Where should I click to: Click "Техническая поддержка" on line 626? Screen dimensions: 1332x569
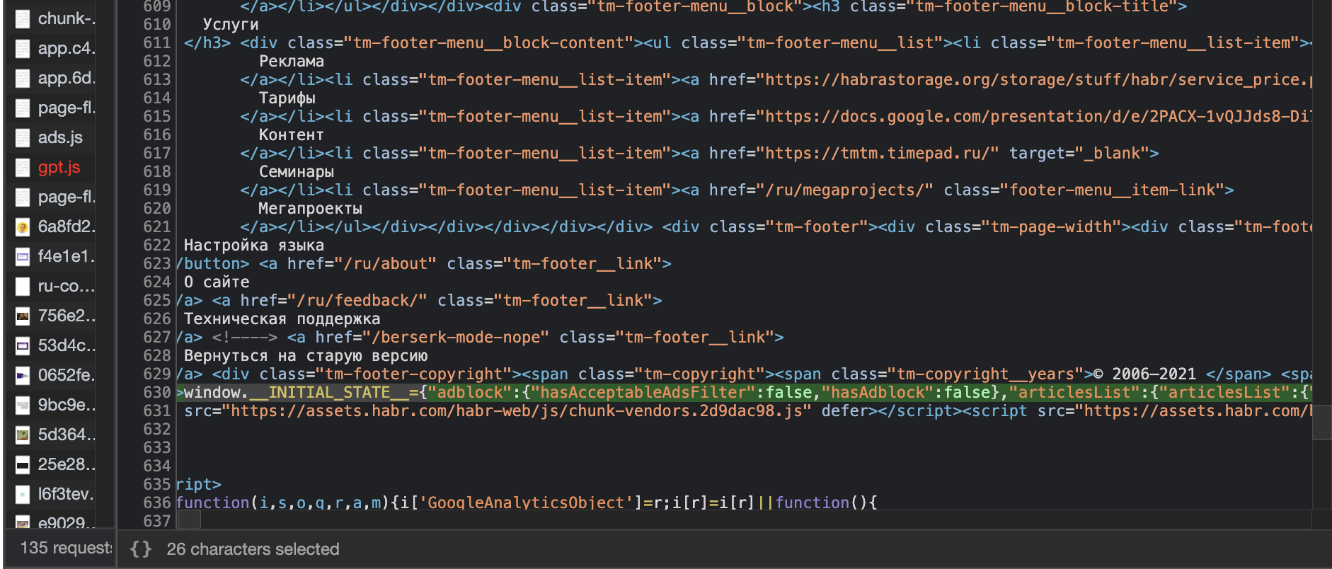pyautogui.click(x=282, y=319)
